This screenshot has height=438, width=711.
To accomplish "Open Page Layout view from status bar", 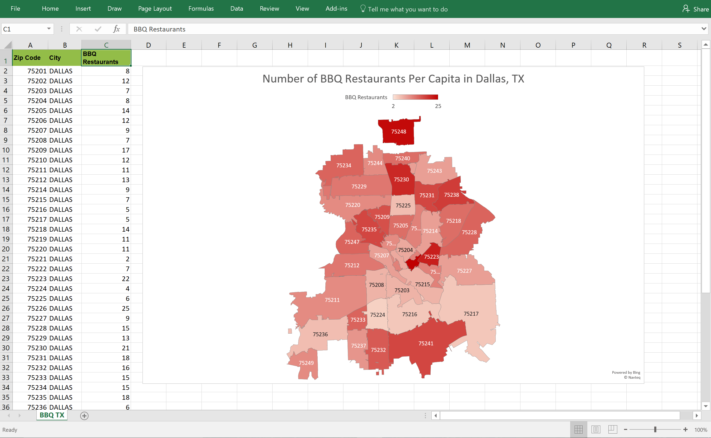I will pyautogui.click(x=595, y=429).
